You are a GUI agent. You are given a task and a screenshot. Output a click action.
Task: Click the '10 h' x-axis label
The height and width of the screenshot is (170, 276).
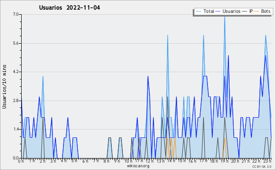point(128,161)
